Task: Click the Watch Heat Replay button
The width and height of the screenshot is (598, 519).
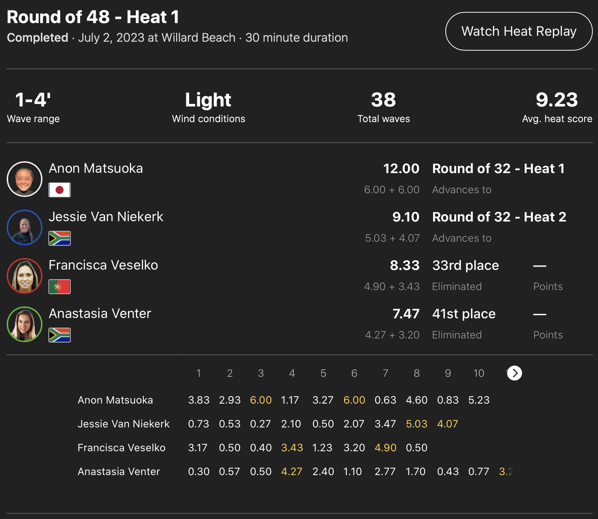Action: click(519, 31)
